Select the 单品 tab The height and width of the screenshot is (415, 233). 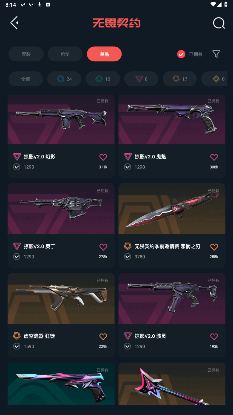104,54
